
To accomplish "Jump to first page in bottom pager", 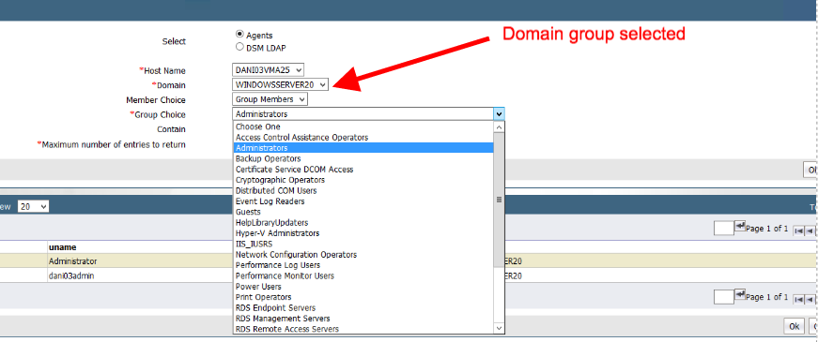I will pos(797,299).
